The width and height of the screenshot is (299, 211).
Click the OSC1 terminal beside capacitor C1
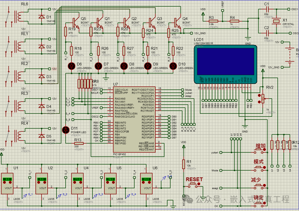coord(289,9)
